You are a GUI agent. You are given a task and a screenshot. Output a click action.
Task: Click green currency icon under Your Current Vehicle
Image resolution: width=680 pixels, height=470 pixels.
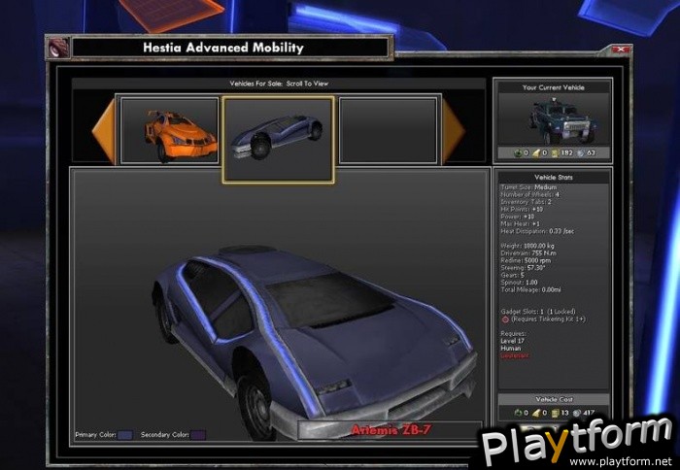(x=518, y=153)
